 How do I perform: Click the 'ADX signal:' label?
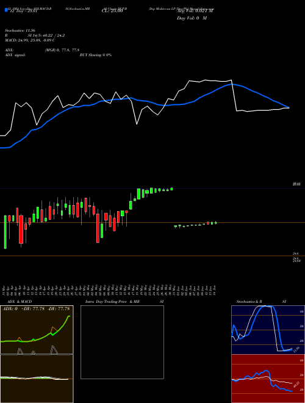[x=15, y=55]
